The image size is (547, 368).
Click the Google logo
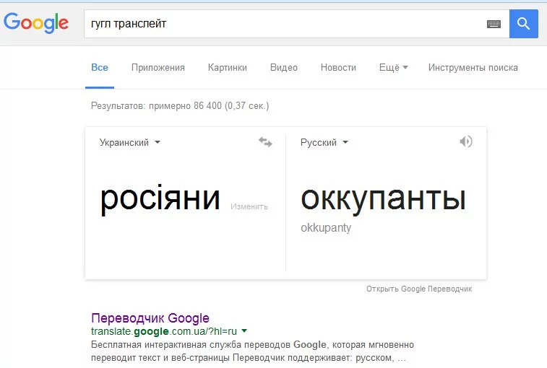click(x=36, y=23)
